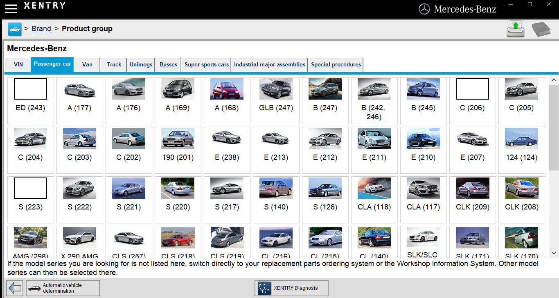This screenshot has width=559, height=298.
Task: Switch to the Truck tab
Action: 114,65
